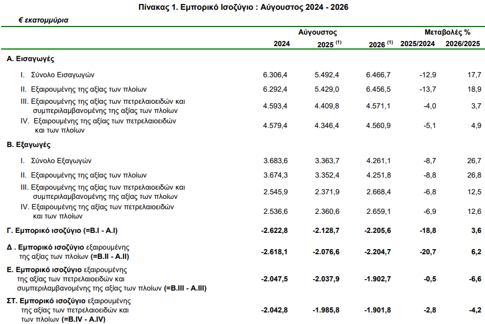Click the 26,8 change value
This screenshot has width=485, height=324.
[x=474, y=175]
